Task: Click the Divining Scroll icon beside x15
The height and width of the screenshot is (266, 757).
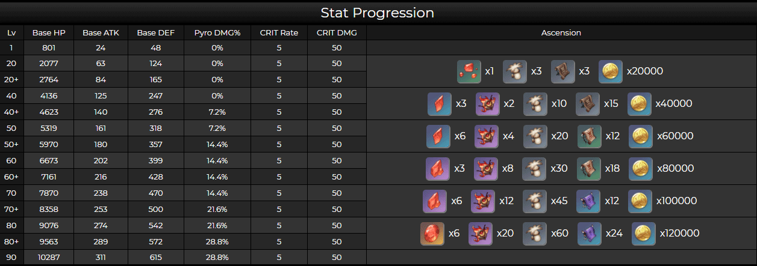Action: (588, 104)
